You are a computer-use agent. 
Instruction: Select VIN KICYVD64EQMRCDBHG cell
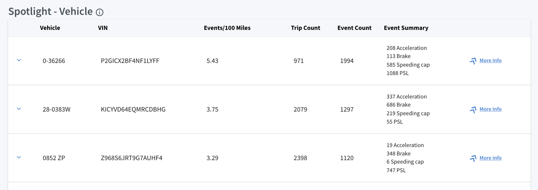[133, 109]
